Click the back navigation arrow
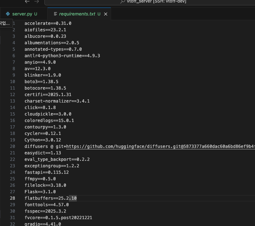Screen dimensions: 255x226 27,2
